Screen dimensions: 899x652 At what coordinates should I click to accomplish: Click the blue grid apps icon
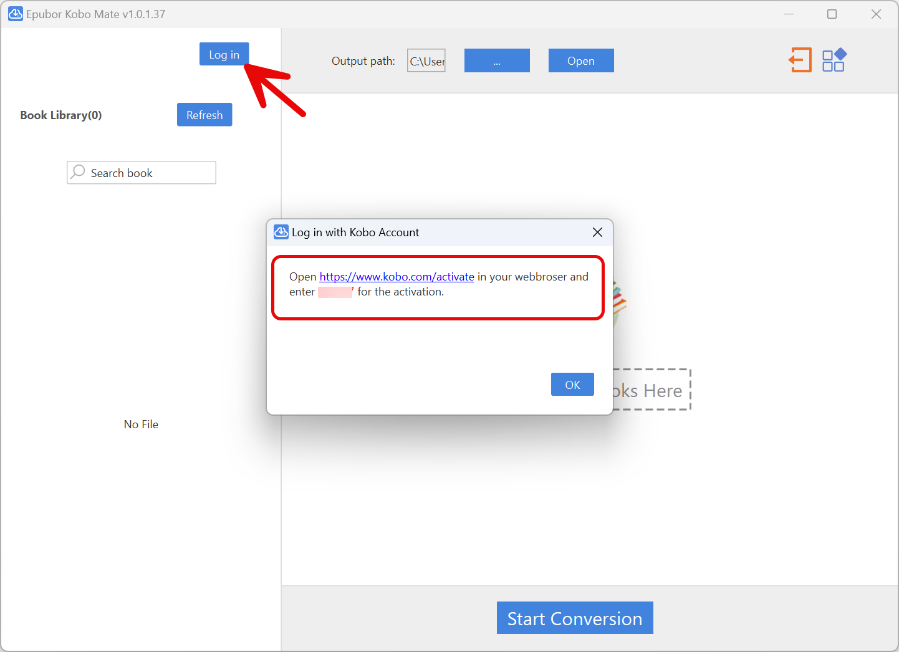point(834,60)
